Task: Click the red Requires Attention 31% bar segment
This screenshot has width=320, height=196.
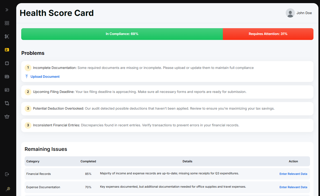Action: 268,34
